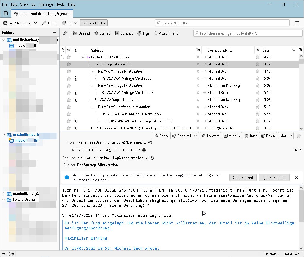The image size is (304, 257).
Task: Click the Send Receipt button
Action: coord(243,177)
